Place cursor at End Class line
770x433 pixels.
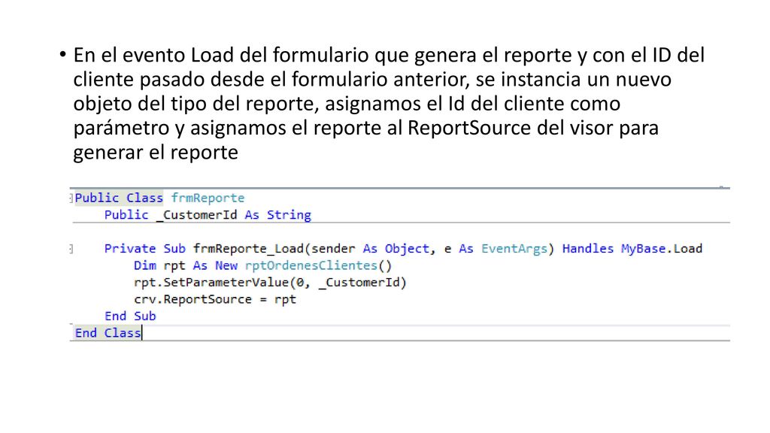pyautogui.click(x=108, y=333)
